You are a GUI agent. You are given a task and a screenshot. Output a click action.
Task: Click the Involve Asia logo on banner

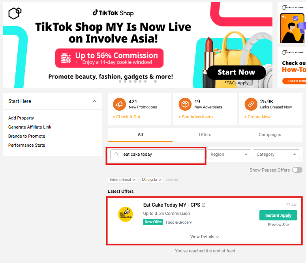15,13
